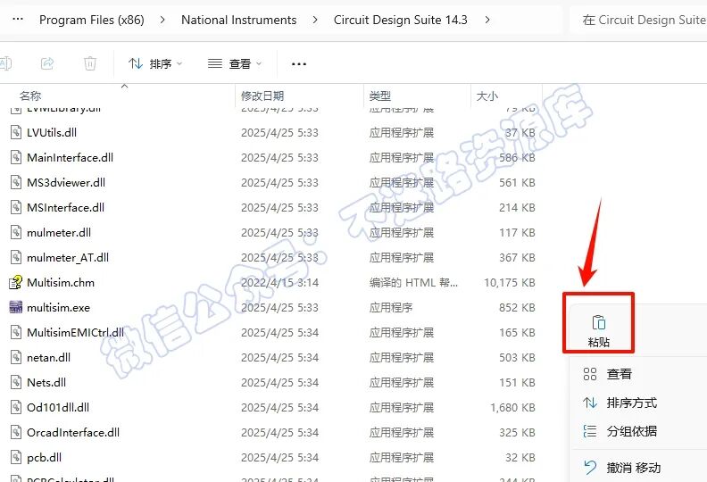Select the file mulmeter_AT.dll
This screenshot has height=482, width=707.
coord(68,257)
